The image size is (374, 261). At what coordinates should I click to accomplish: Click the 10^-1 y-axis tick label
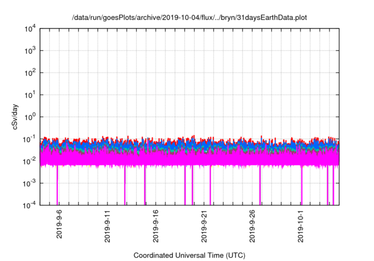[x=29, y=139]
